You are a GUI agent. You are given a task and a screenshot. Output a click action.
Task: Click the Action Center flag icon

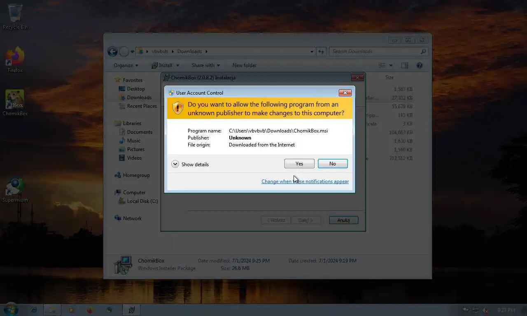(466, 310)
